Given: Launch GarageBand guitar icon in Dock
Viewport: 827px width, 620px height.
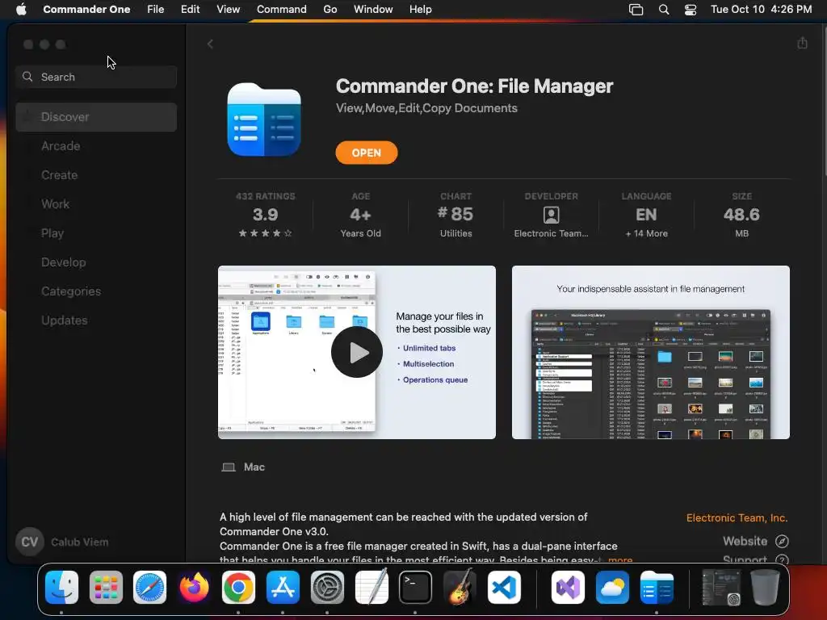Looking at the screenshot, I should click(460, 588).
